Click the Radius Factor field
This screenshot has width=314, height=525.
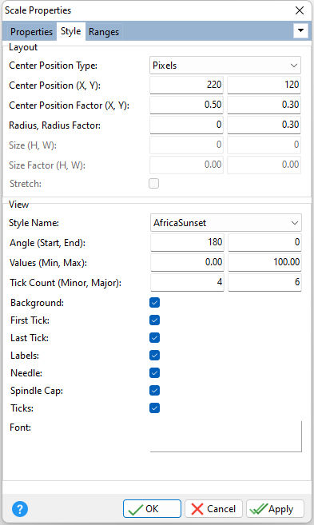264,125
